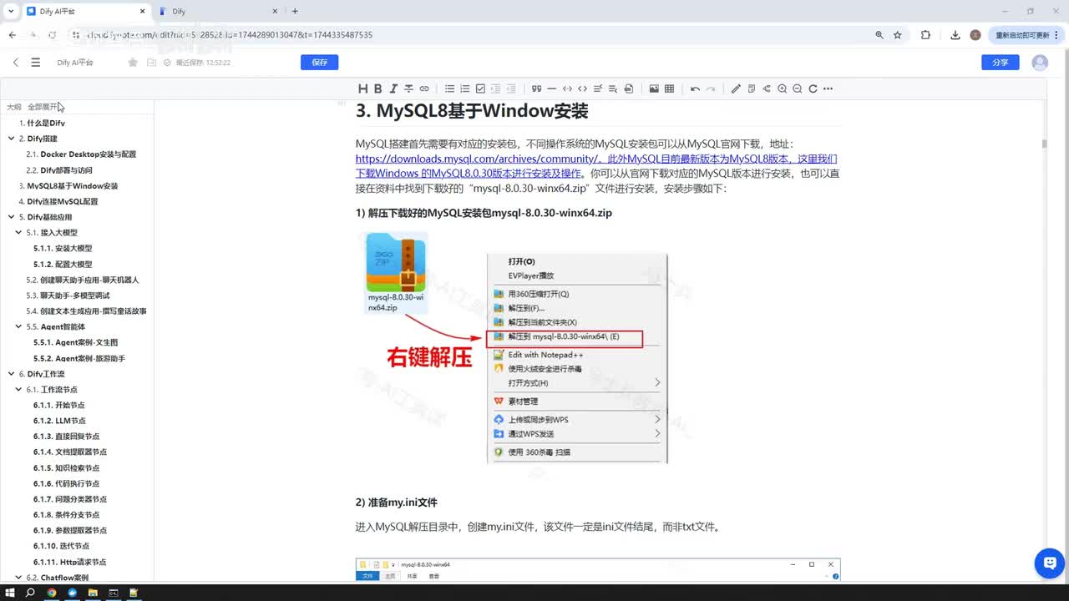Insert a task checkbox list
Screen dimensions: 1069x601
(x=480, y=88)
